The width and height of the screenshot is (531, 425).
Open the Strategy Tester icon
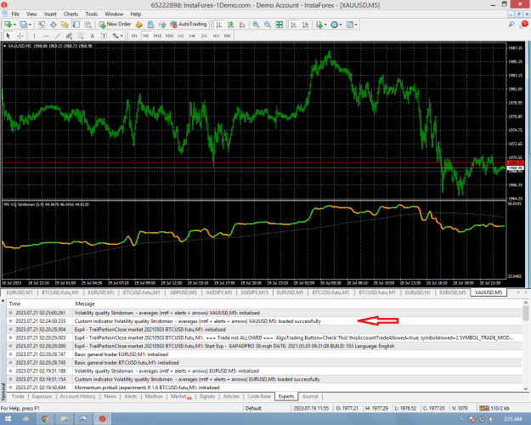(x=88, y=25)
